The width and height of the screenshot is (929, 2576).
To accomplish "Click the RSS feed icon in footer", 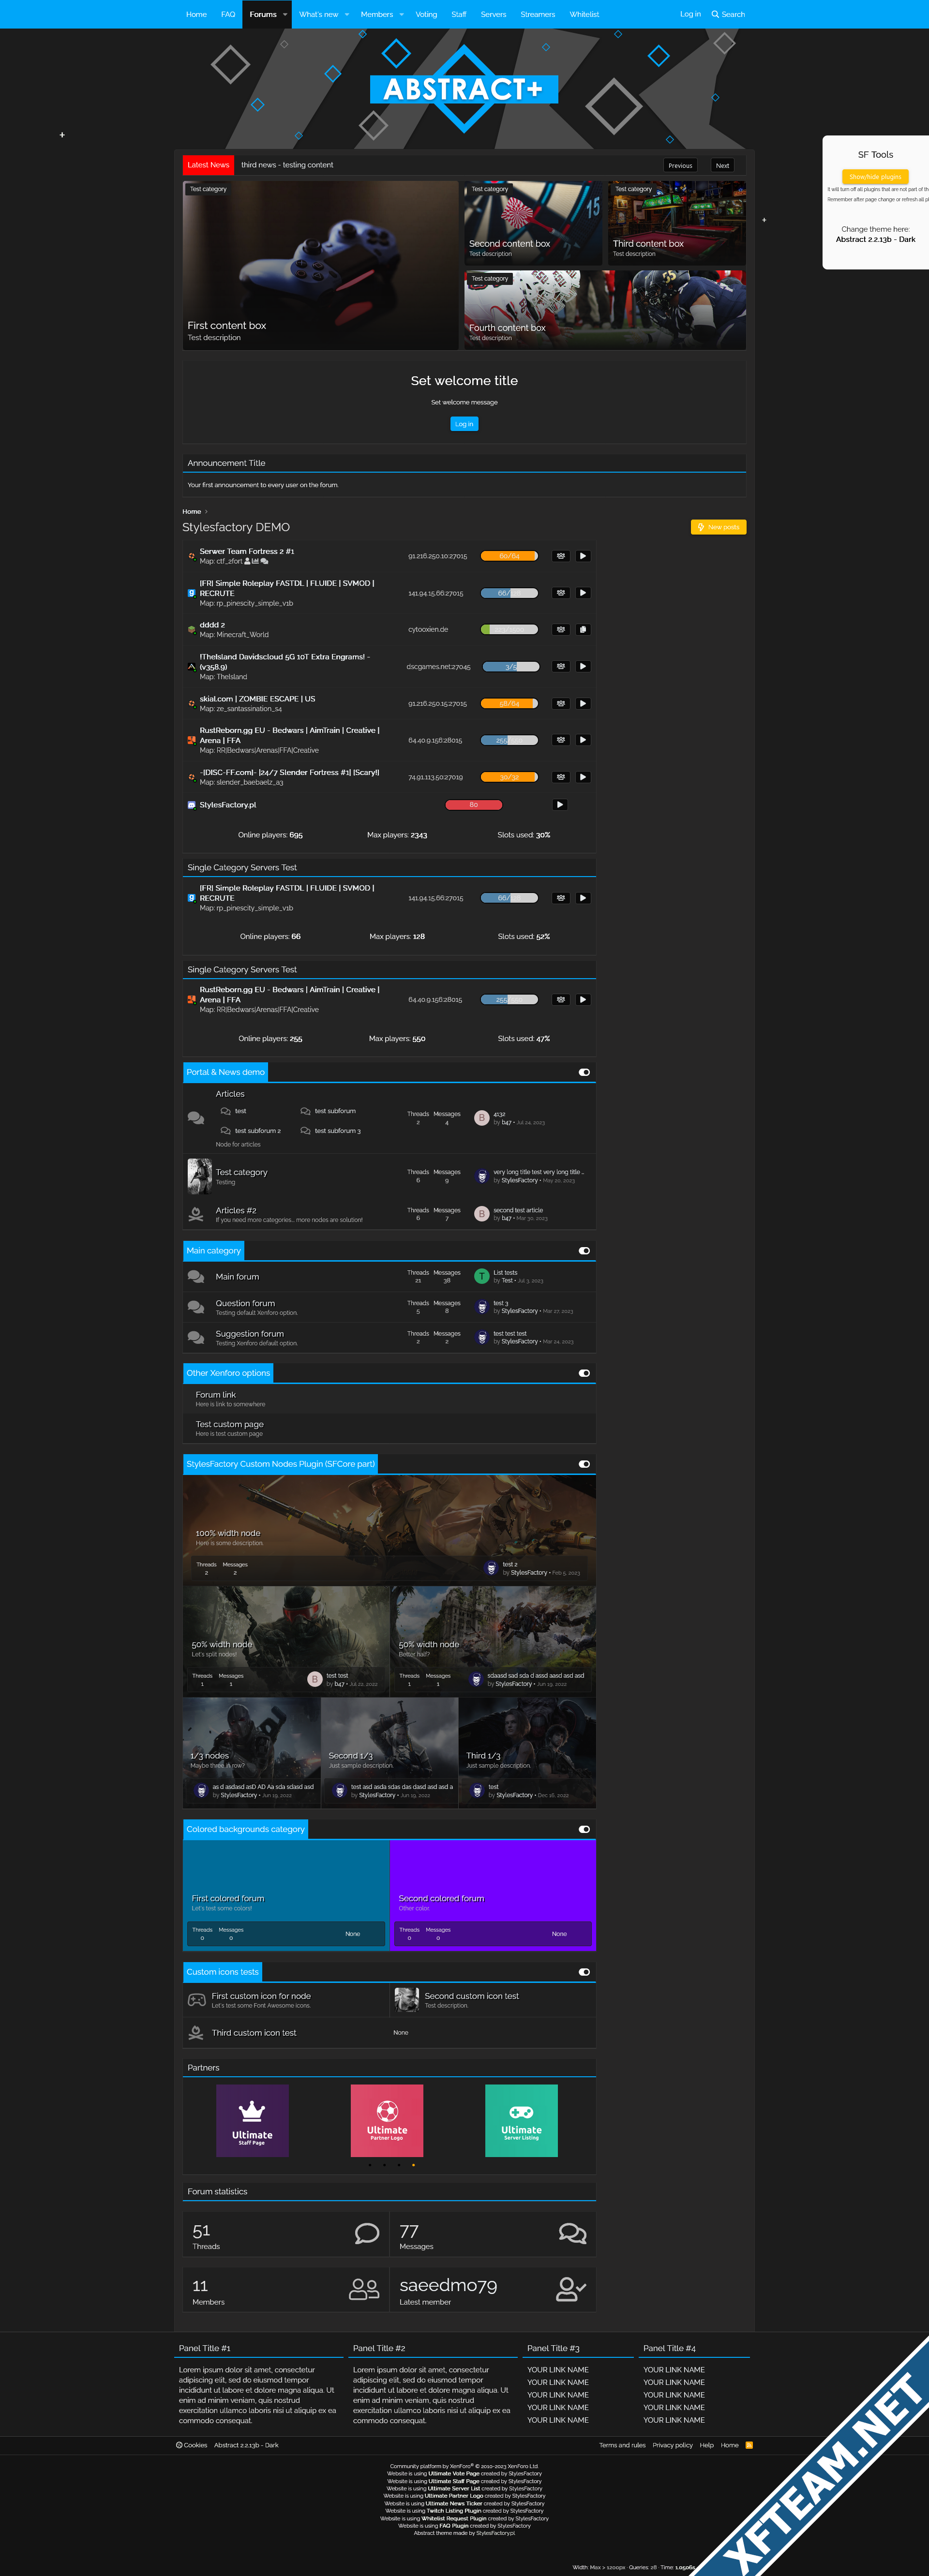I will coord(749,2445).
